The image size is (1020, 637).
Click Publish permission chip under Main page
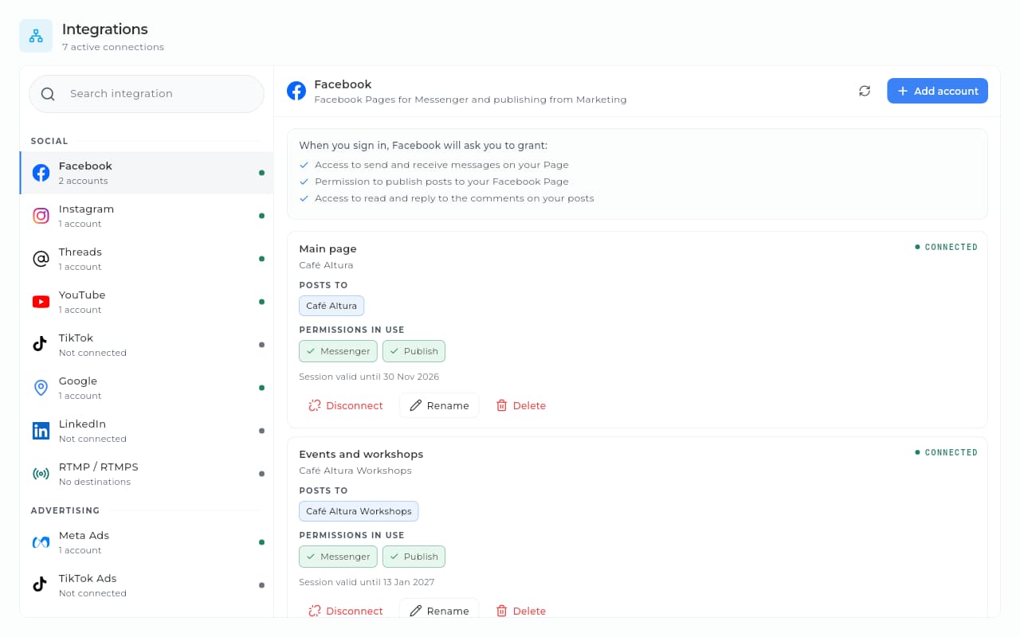coord(414,351)
